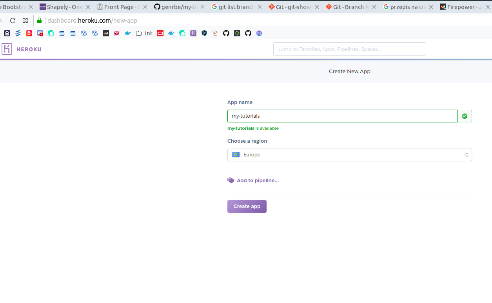This screenshot has width=492, height=303.
Task: Close the genrbe/my-tu tab
Action: coord(202,7)
